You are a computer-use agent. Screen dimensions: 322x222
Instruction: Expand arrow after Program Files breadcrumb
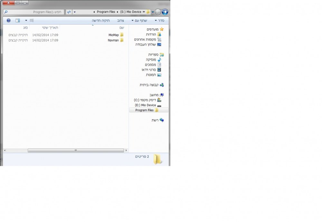pos(94,12)
